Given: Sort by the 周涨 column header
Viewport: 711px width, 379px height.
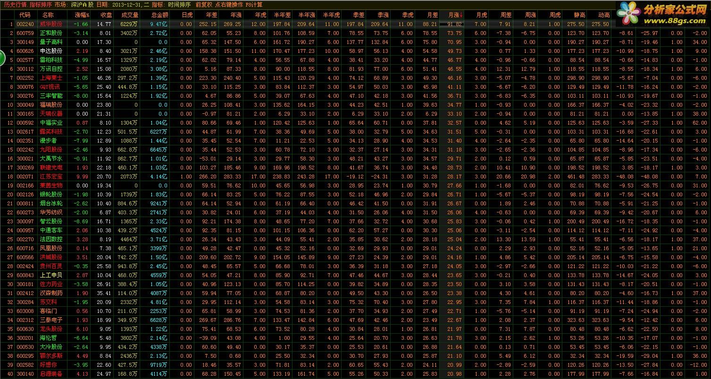Looking at the screenshot, I should tap(530, 15).
